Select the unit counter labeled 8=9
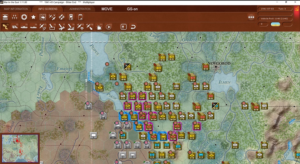Viewport: 300px width, 164px height. pyautogui.click(x=163, y=136)
